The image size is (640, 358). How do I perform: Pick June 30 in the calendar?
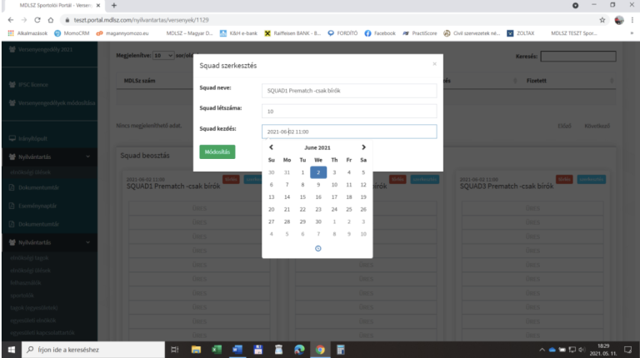(x=317, y=221)
